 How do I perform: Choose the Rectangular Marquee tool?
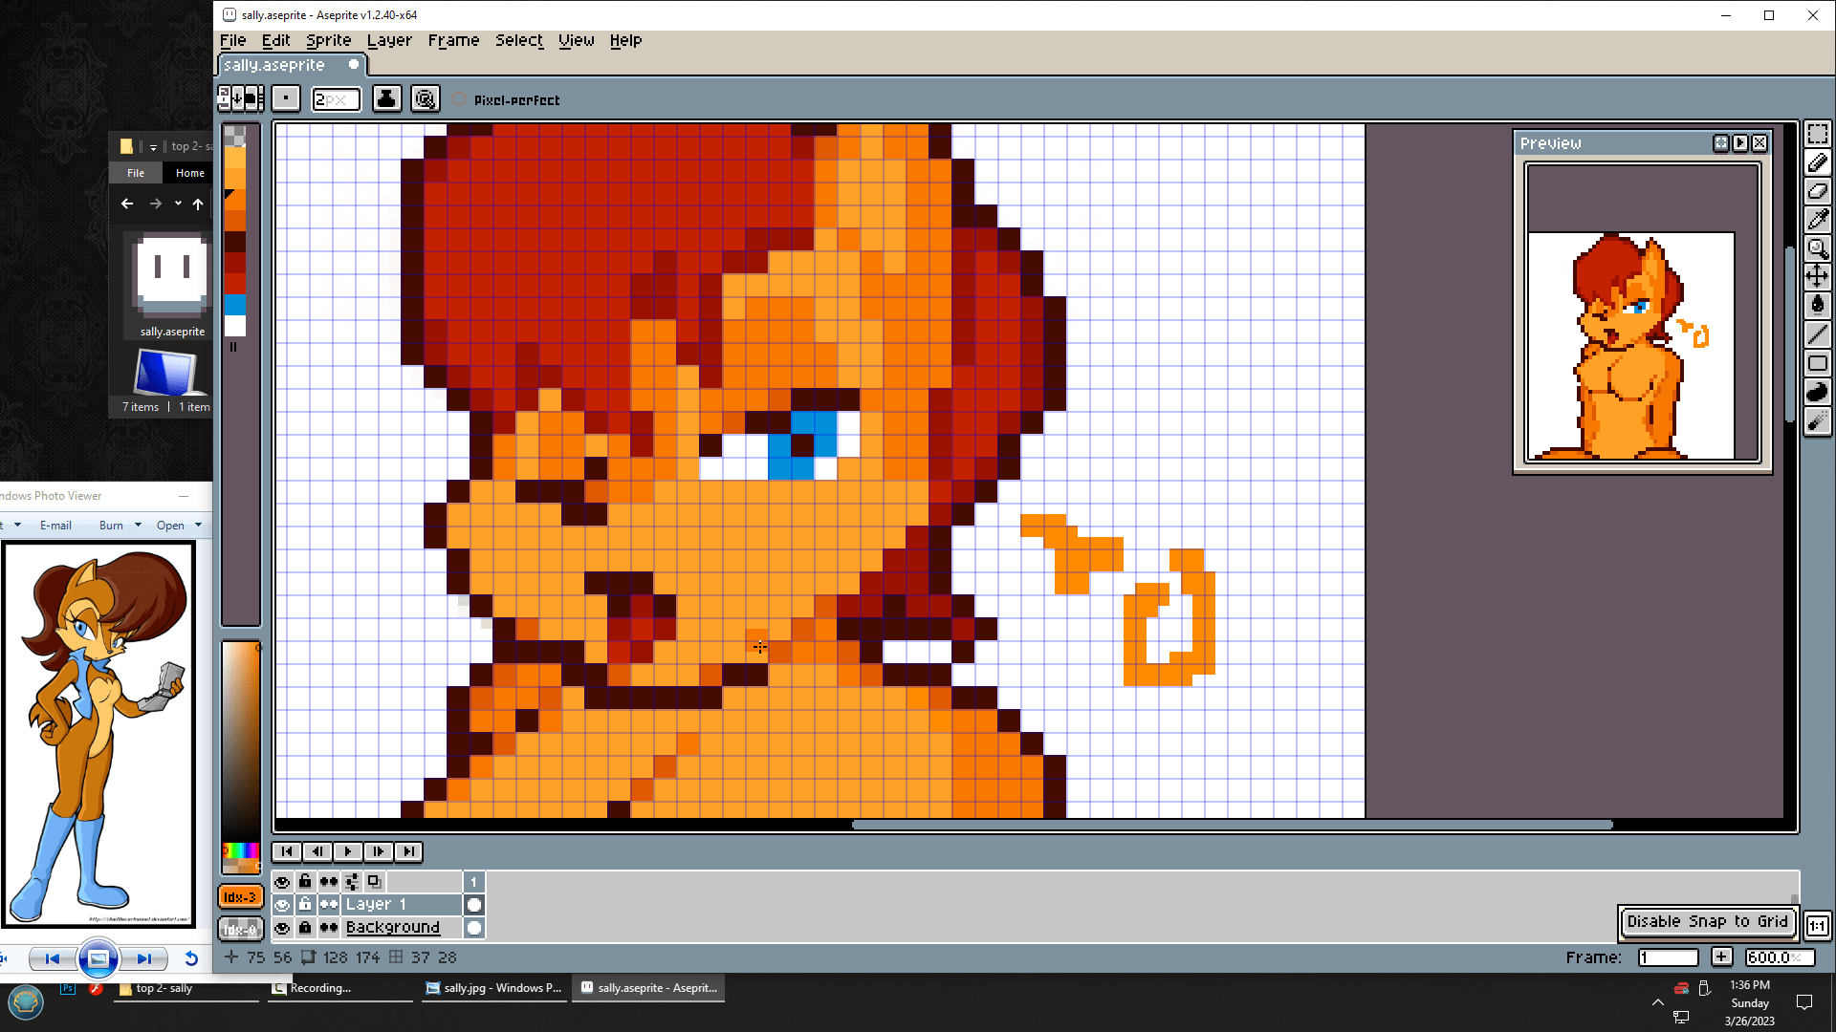(x=1817, y=135)
